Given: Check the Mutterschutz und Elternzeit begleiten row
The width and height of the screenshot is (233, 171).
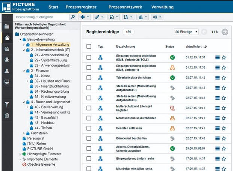Looking at the screenshot, I should pos(89,108).
